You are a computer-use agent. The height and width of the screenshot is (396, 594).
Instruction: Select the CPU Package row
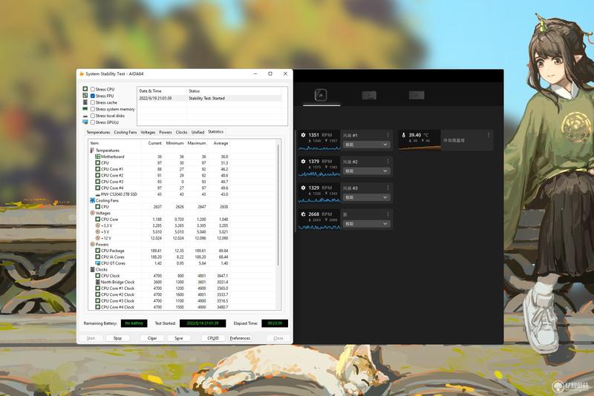coord(160,251)
